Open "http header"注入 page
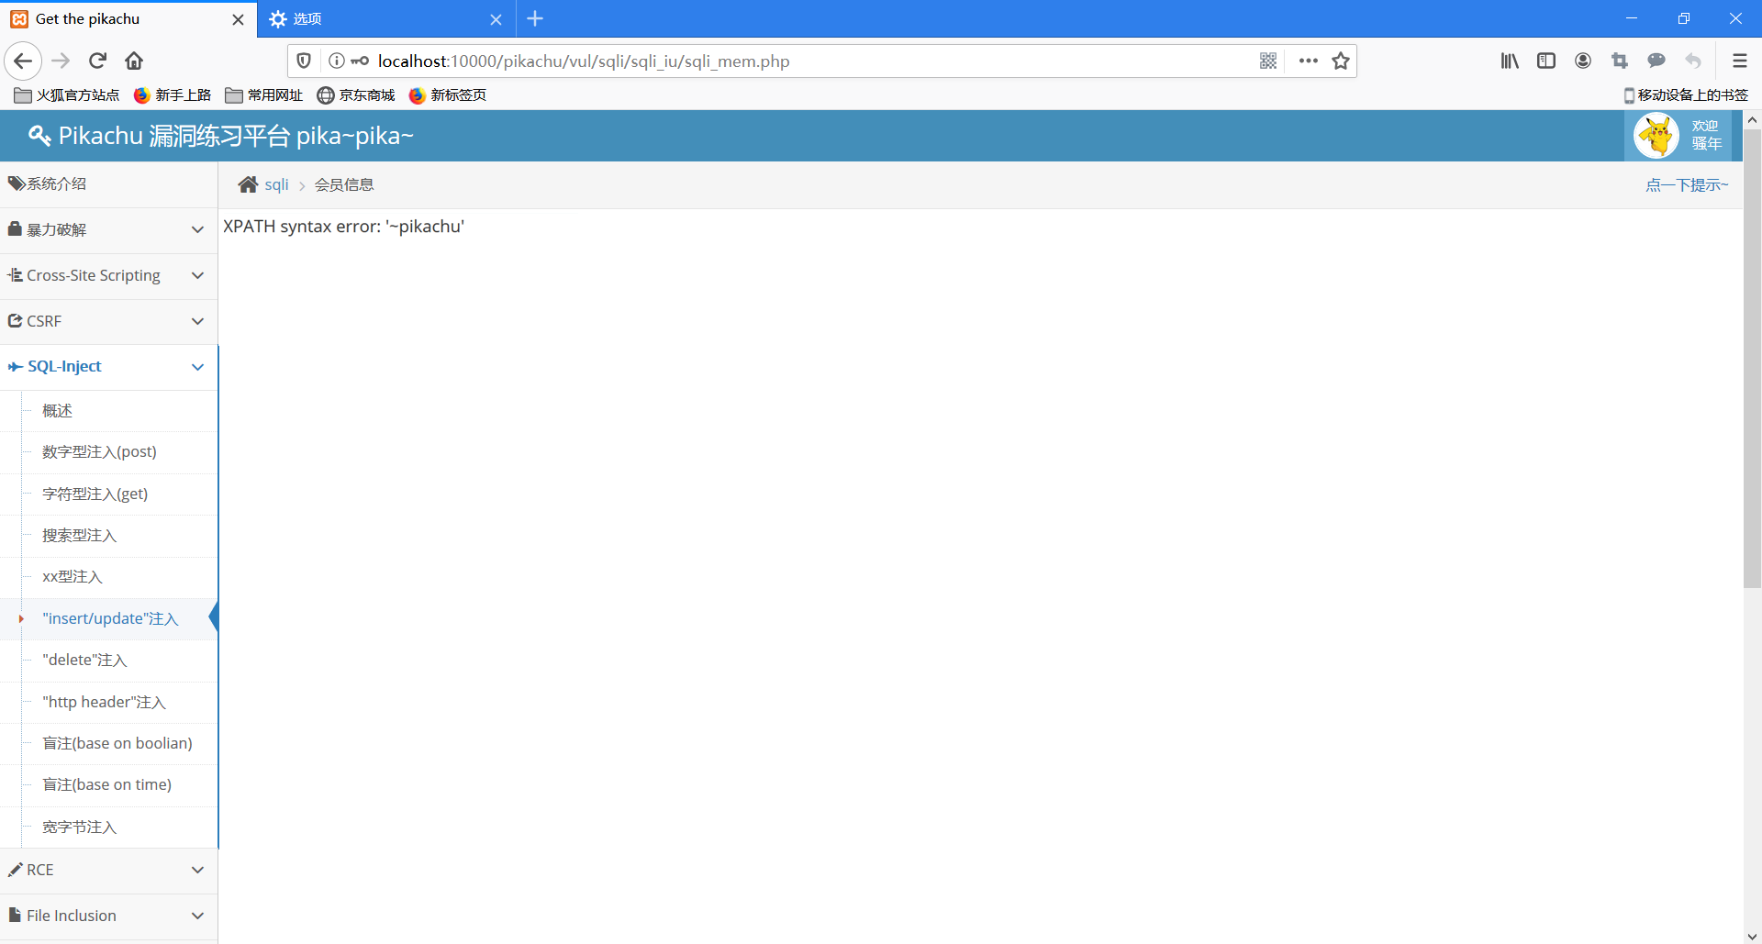1762x944 pixels. coord(104,702)
